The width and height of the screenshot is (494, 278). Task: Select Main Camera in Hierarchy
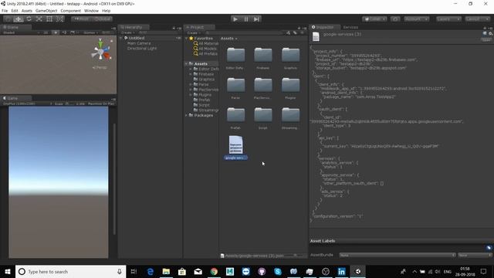point(139,43)
